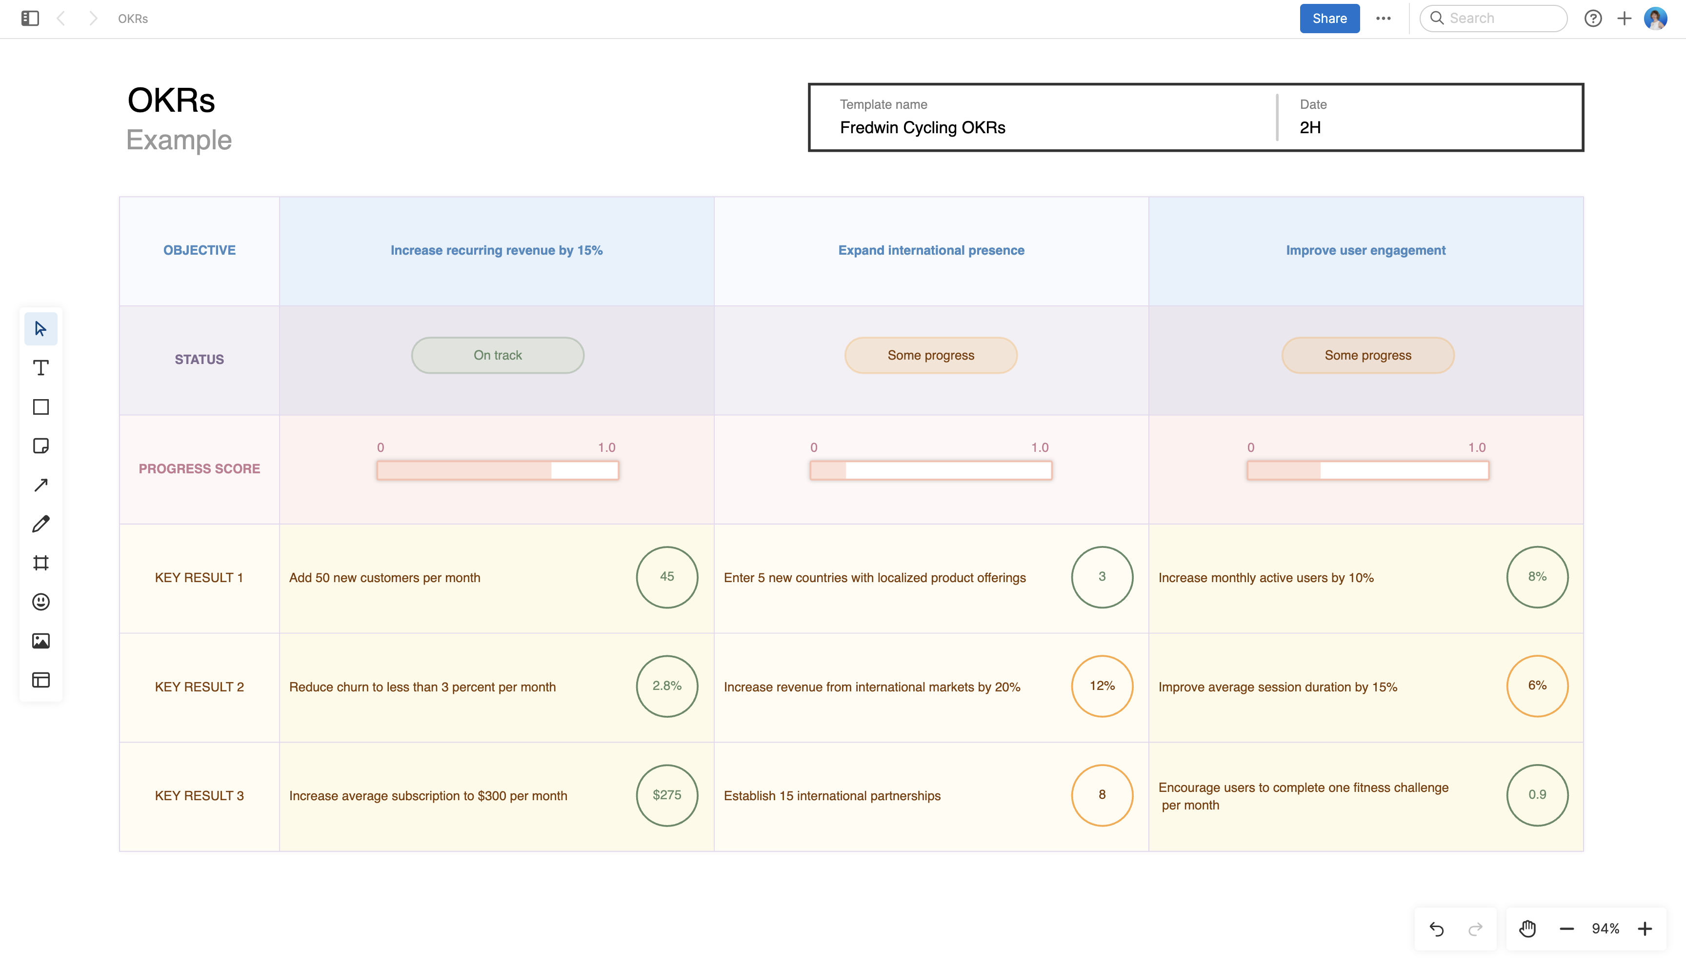Open the more options ellipsis menu
Screen dimensions: 1686x970
coord(1384,18)
